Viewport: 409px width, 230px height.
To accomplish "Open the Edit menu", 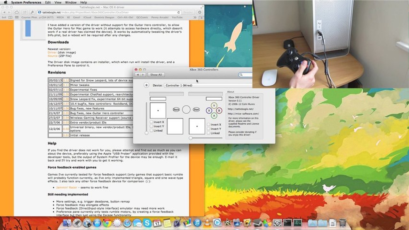I will [x=48, y=2].
